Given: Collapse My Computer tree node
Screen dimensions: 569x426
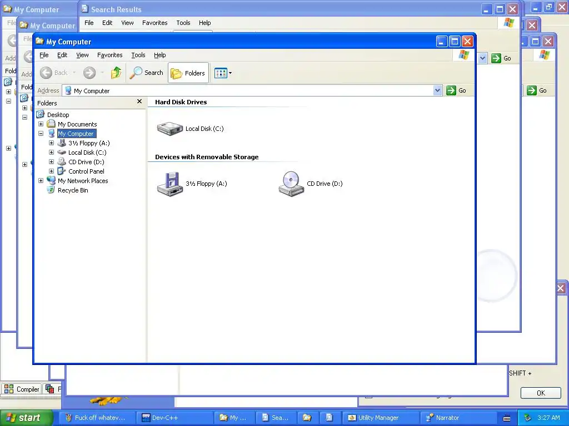Looking at the screenshot, I should 41,133.
